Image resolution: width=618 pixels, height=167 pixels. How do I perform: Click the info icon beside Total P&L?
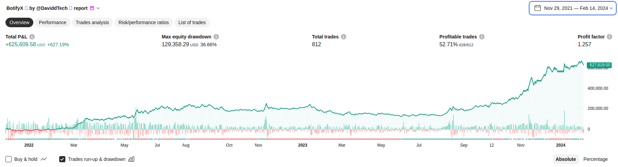click(32, 37)
